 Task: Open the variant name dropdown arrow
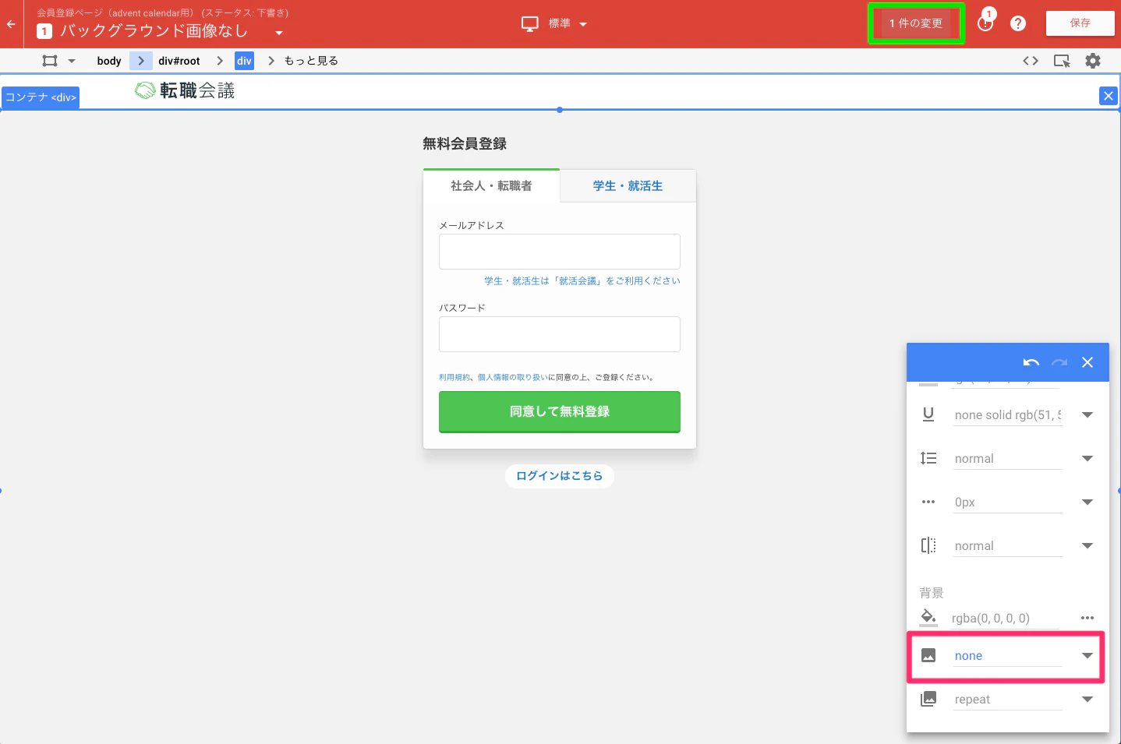279,33
